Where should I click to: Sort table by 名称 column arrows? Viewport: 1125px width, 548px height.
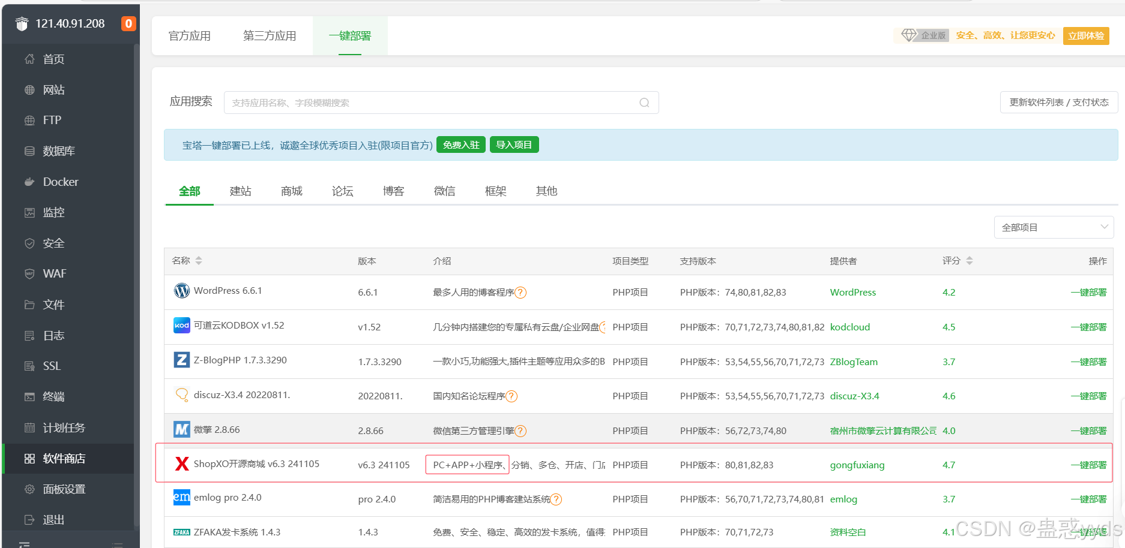(x=199, y=261)
